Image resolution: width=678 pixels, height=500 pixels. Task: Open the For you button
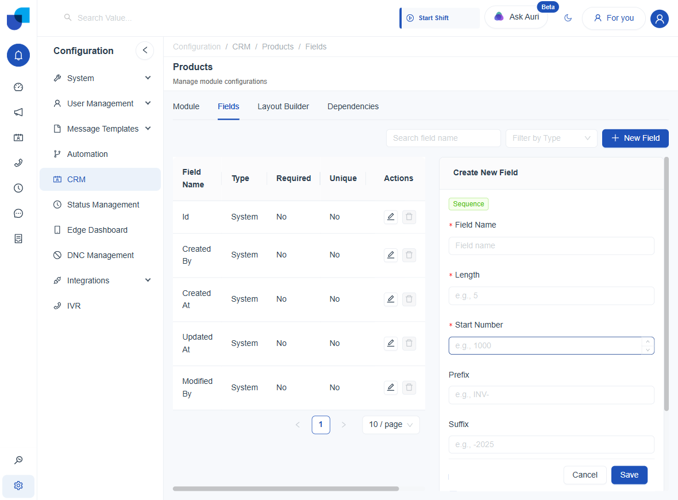(x=614, y=18)
